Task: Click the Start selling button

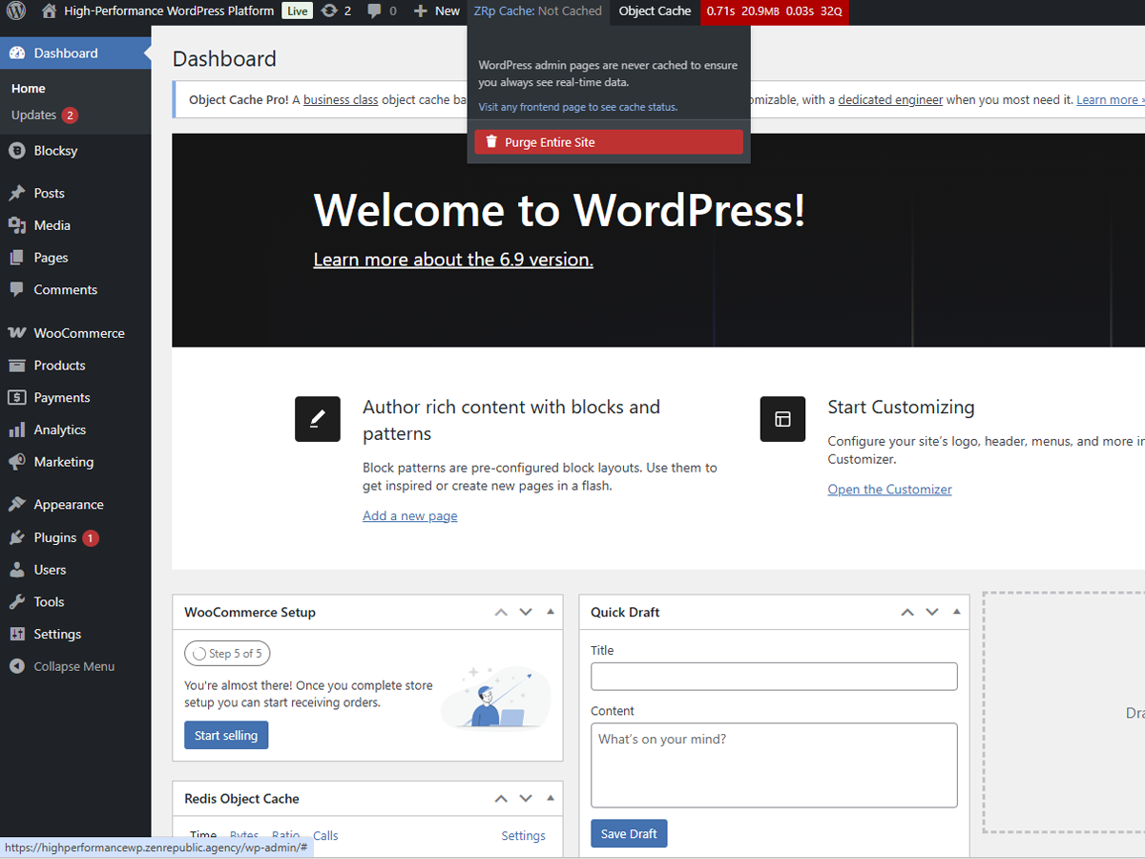Action: point(226,735)
